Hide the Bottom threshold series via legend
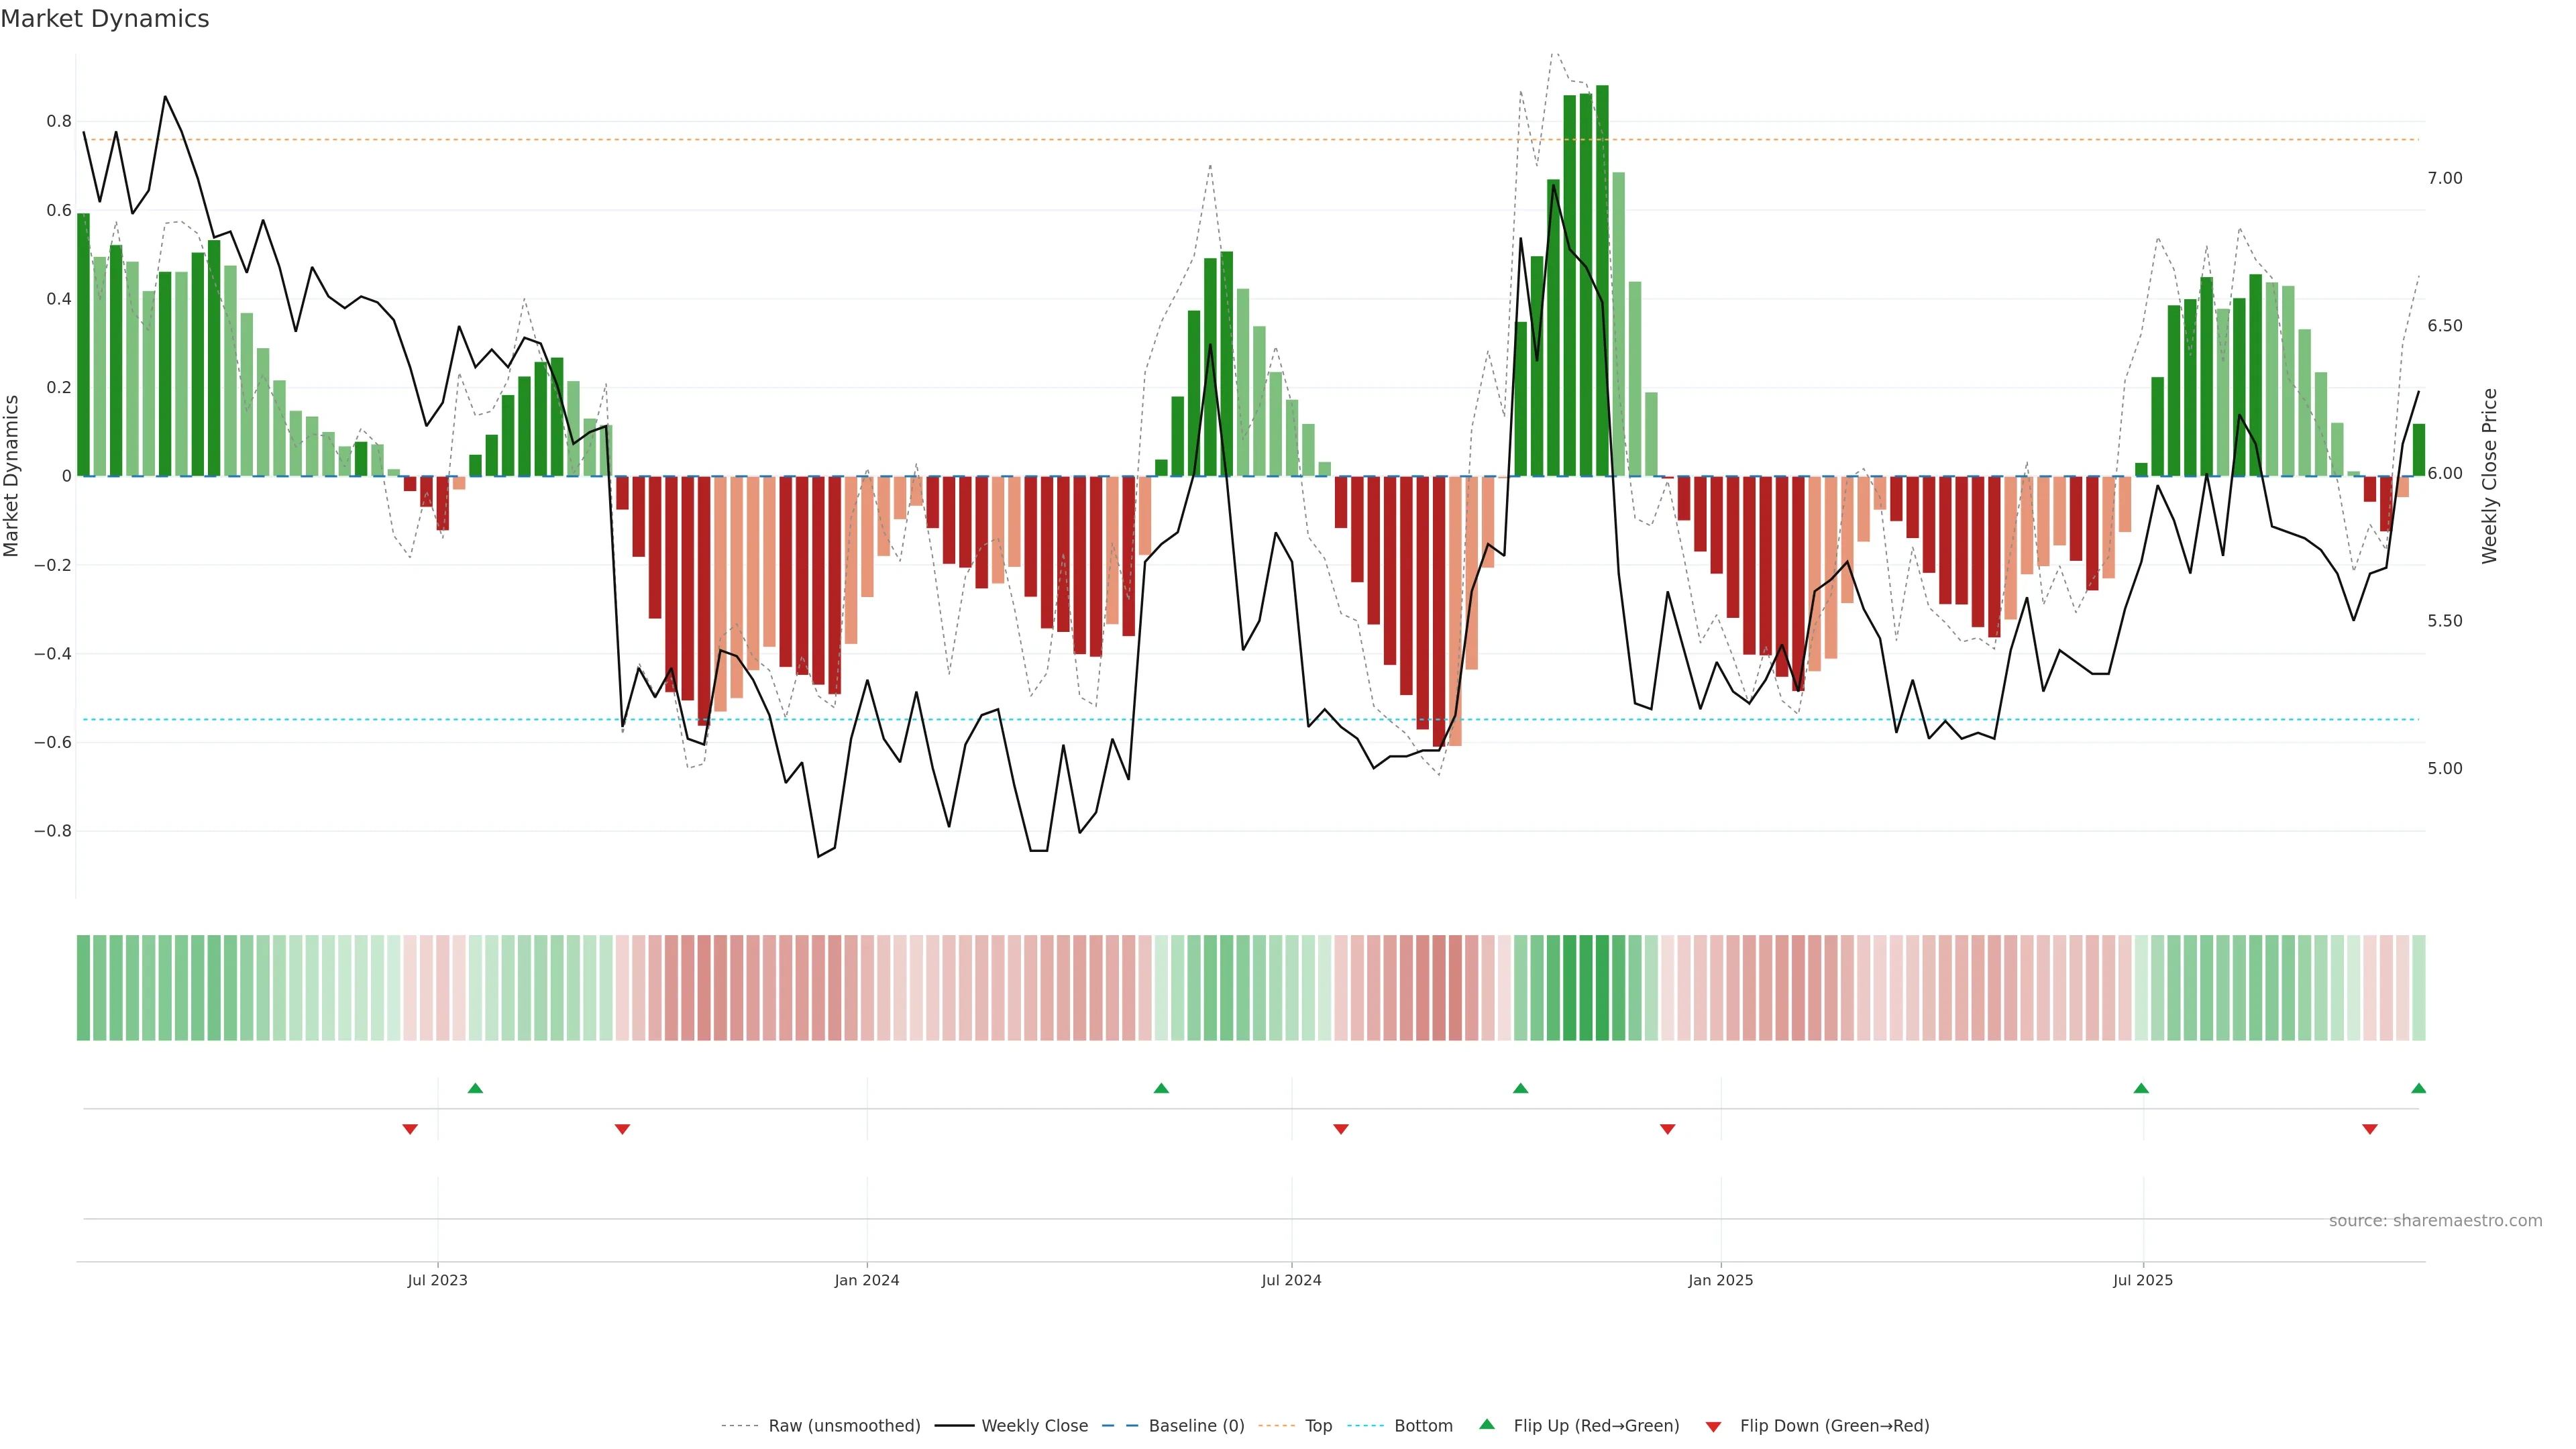This screenshot has width=2576, height=1449. [x=1423, y=1426]
